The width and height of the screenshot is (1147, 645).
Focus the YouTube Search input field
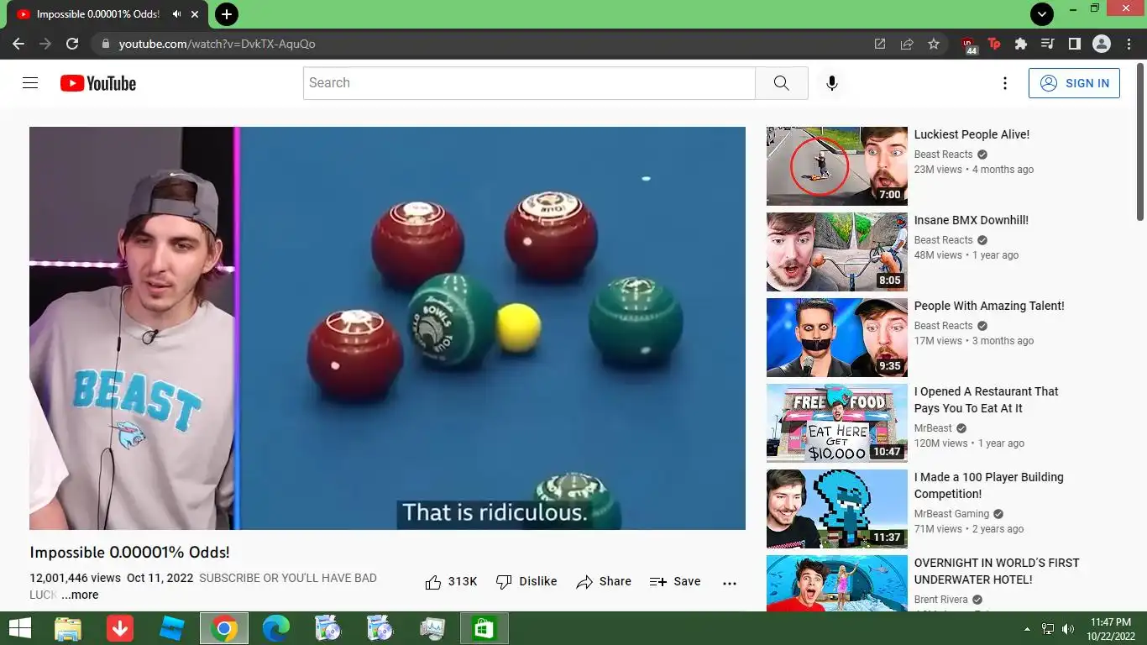tap(529, 83)
